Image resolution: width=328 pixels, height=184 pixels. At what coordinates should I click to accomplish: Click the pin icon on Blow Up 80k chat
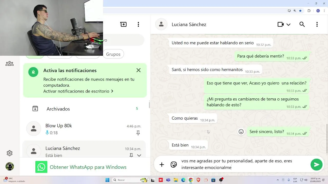[x=138, y=133]
